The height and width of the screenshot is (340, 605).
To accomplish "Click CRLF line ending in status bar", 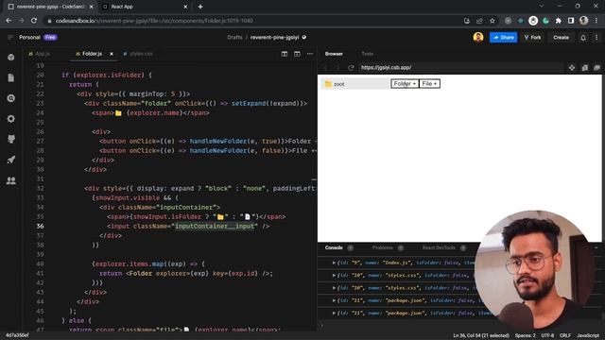I will (565, 336).
